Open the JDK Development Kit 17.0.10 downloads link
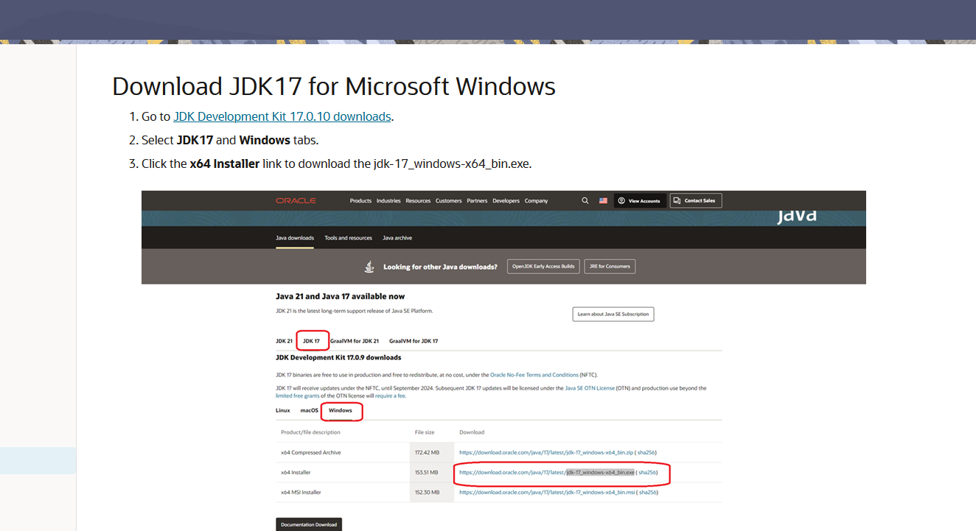This screenshot has width=976, height=531. tap(282, 116)
